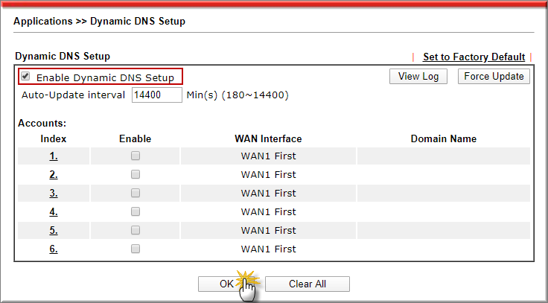Open account index 1 link
The width and height of the screenshot is (548, 303).
54,156
